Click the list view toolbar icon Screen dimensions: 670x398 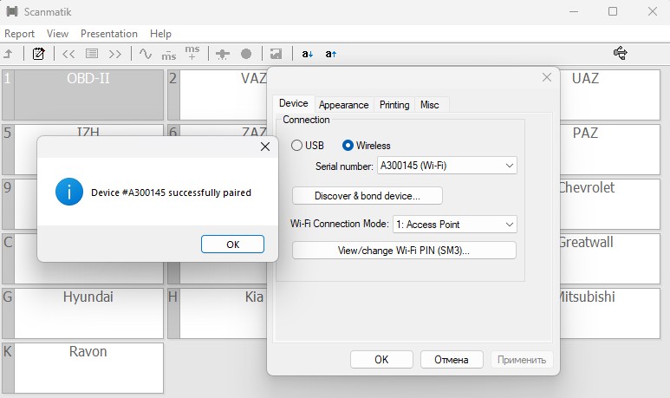coord(92,54)
